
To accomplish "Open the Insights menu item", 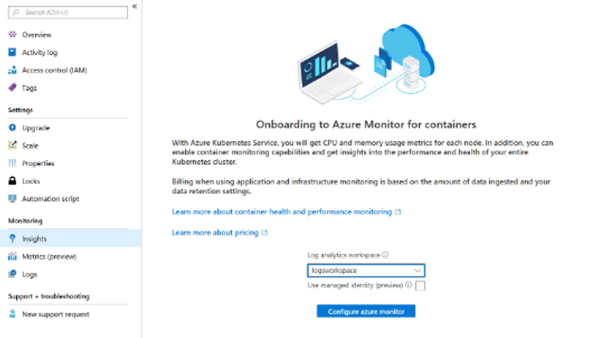I will (x=35, y=238).
